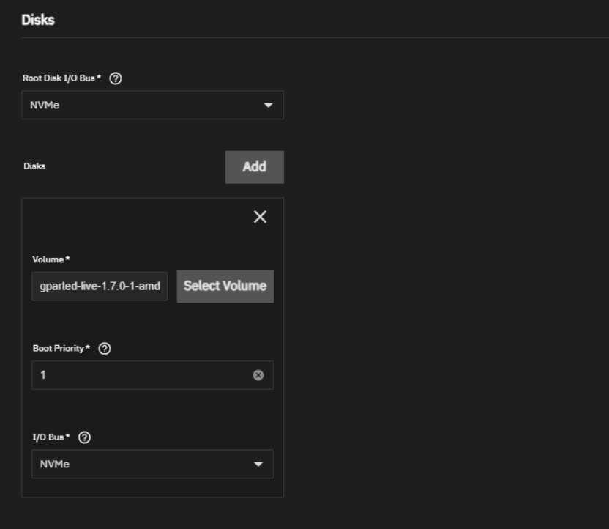Click the I/O Bus label in disk card
This screenshot has width=609, height=529.
[x=51, y=437]
